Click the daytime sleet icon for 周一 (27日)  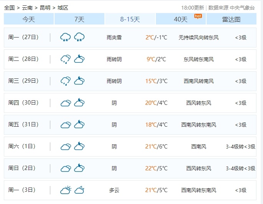point(66,37)
